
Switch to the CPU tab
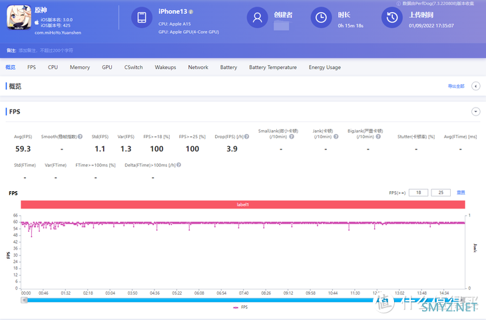coord(53,68)
